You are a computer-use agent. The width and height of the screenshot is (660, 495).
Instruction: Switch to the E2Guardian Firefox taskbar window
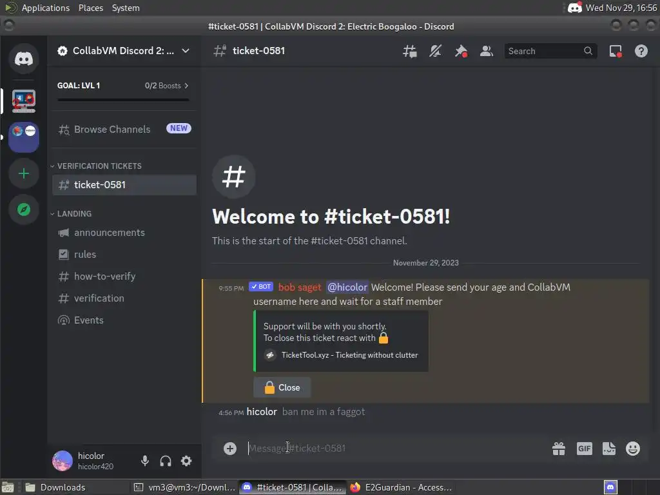click(x=401, y=487)
